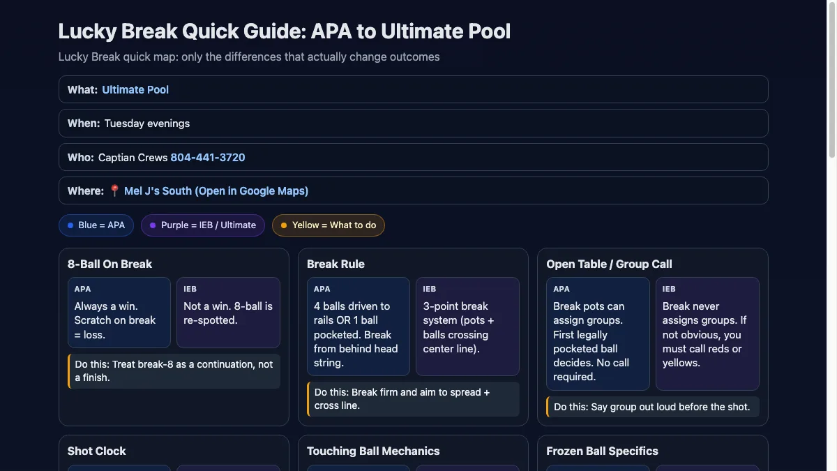Click APA '4 balls driven to rails' box
Image resolution: width=837 pixels, height=471 pixels.
point(359,327)
